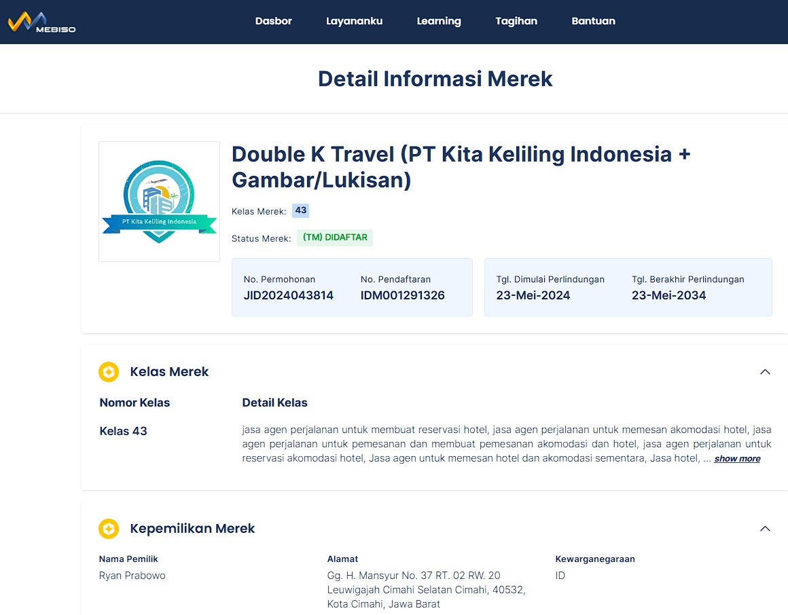Screen dimensions: 788x615
Task: Open the Bantuan help menu
Action: pyautogui.click(x=593, y=21)
